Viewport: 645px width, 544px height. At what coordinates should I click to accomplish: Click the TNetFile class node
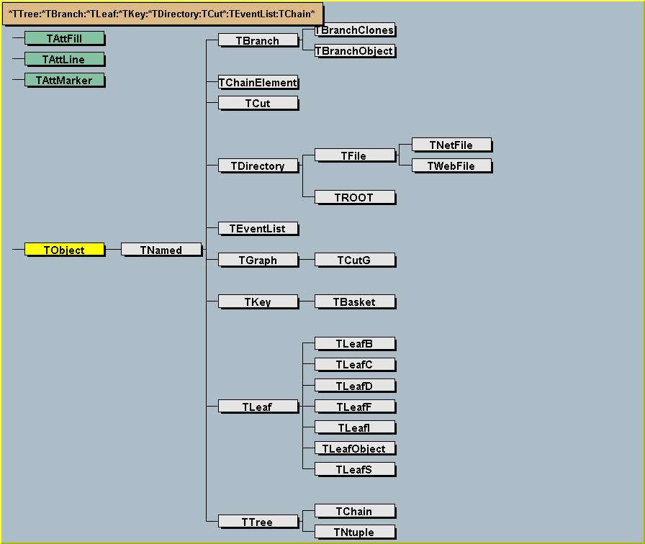click(451, 145)
